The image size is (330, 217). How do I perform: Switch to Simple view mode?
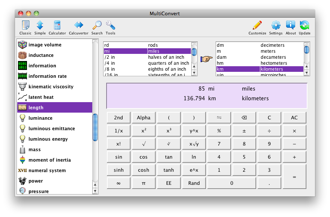pyautogui.click(x=40, y=28)
